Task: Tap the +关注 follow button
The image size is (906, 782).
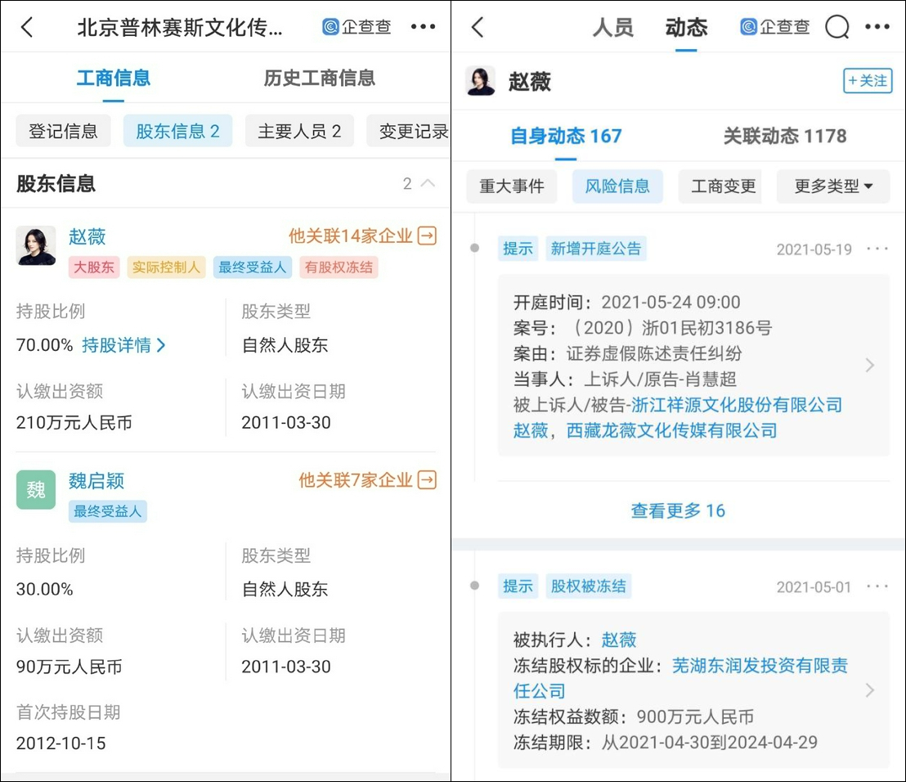Action: pos(868,80)
